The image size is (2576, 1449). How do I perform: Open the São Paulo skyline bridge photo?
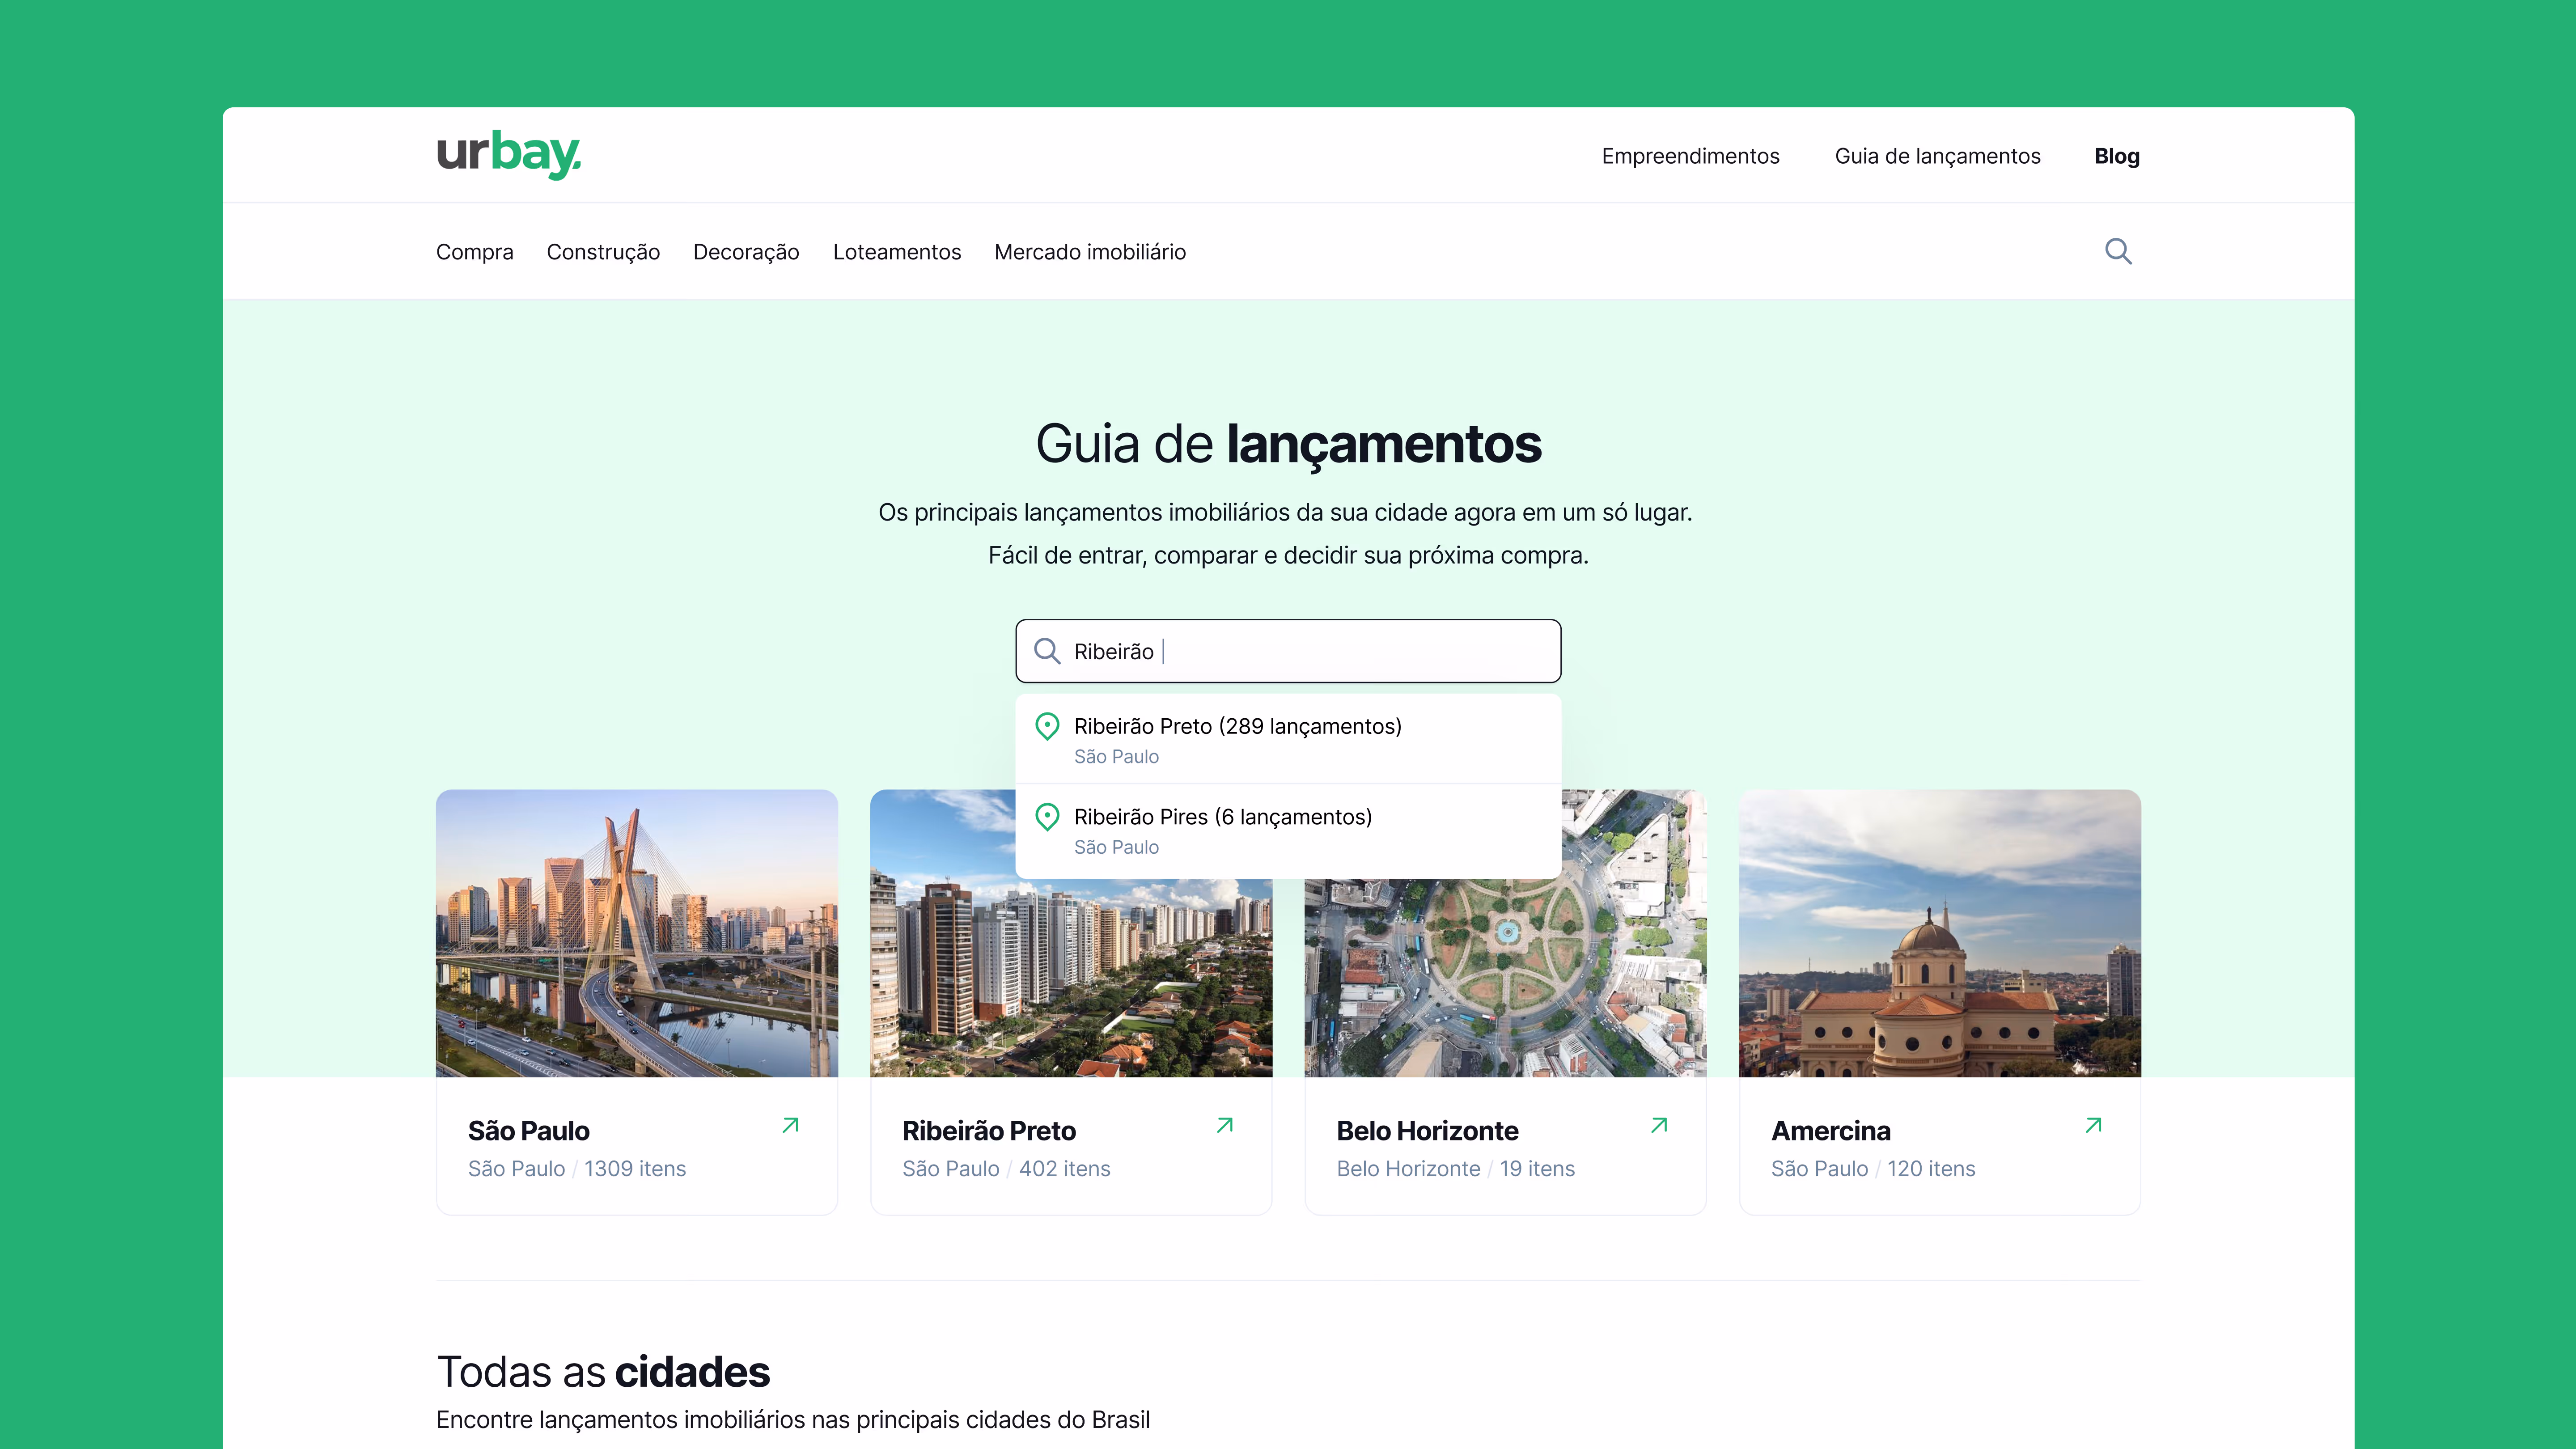[637, 933]
